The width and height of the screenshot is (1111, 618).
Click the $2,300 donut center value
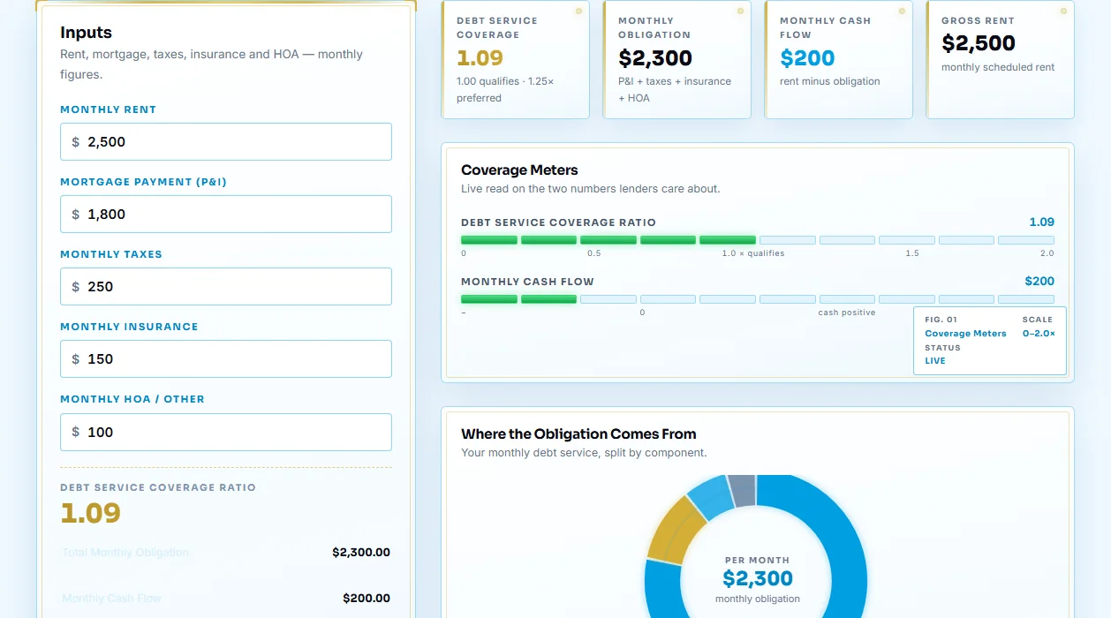coord(758,579)
